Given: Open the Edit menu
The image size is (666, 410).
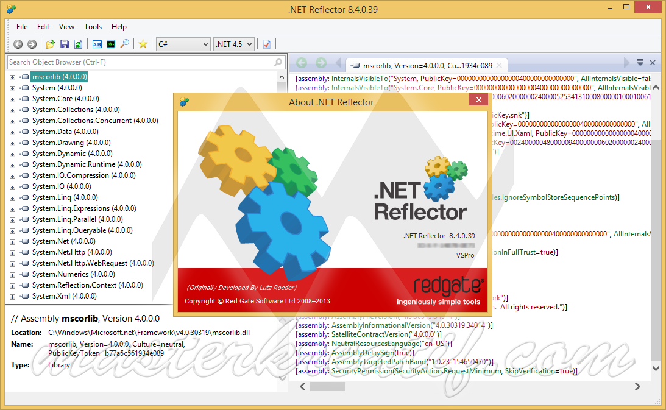Looking at the screenshot, I should tap(43, 27).
